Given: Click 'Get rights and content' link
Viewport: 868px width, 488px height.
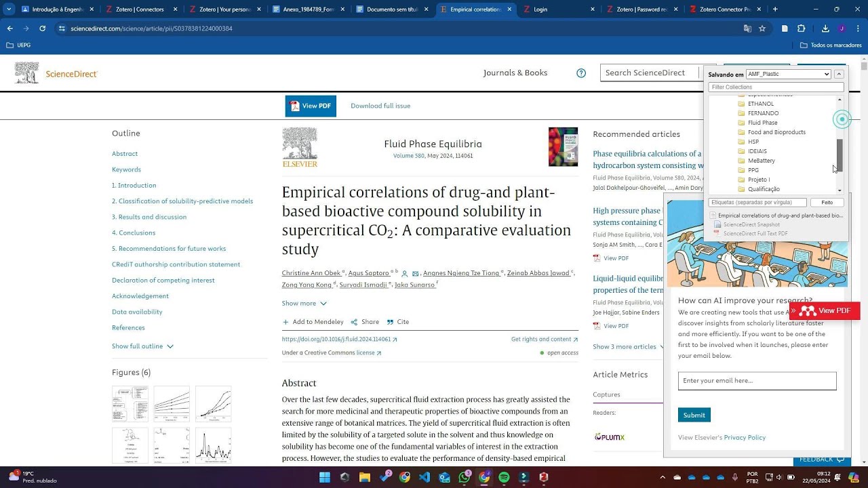Looking at the screenshot, I should pos(545,340).
